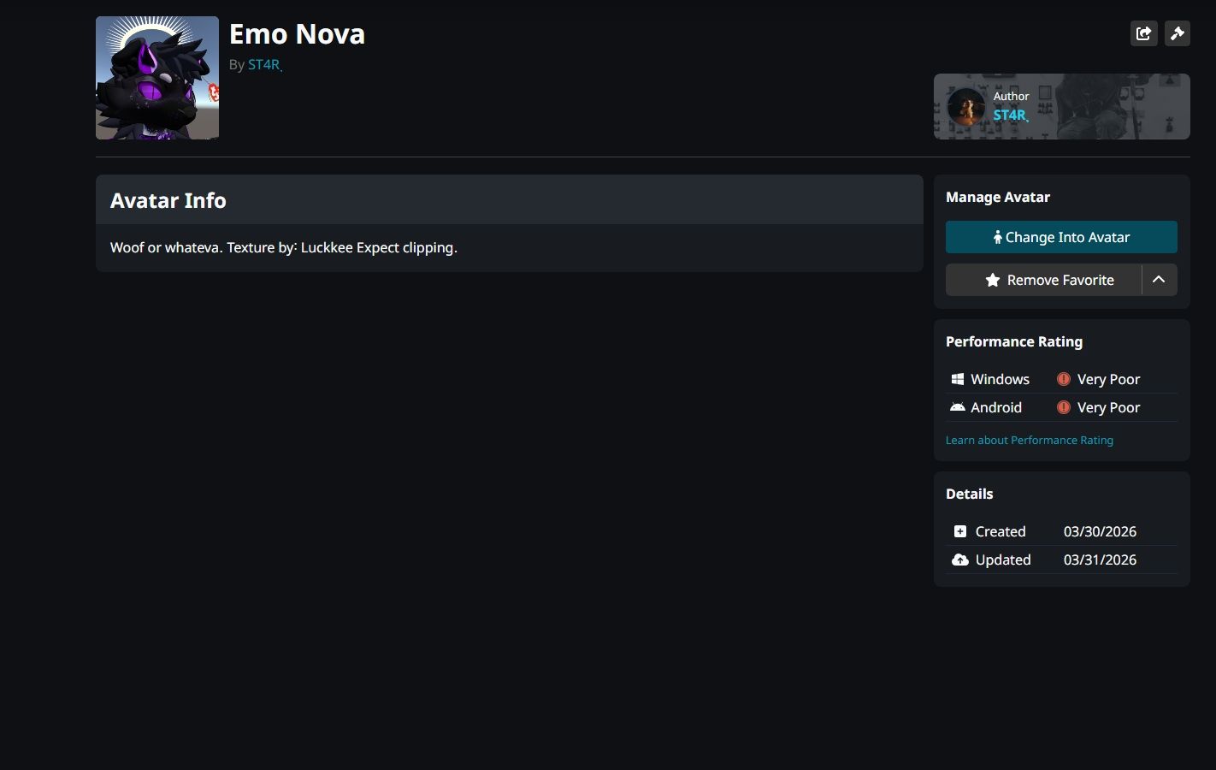1216x770 pixels.
Task: Expand the favorite groups chevron
Action: coord(1160,280)
